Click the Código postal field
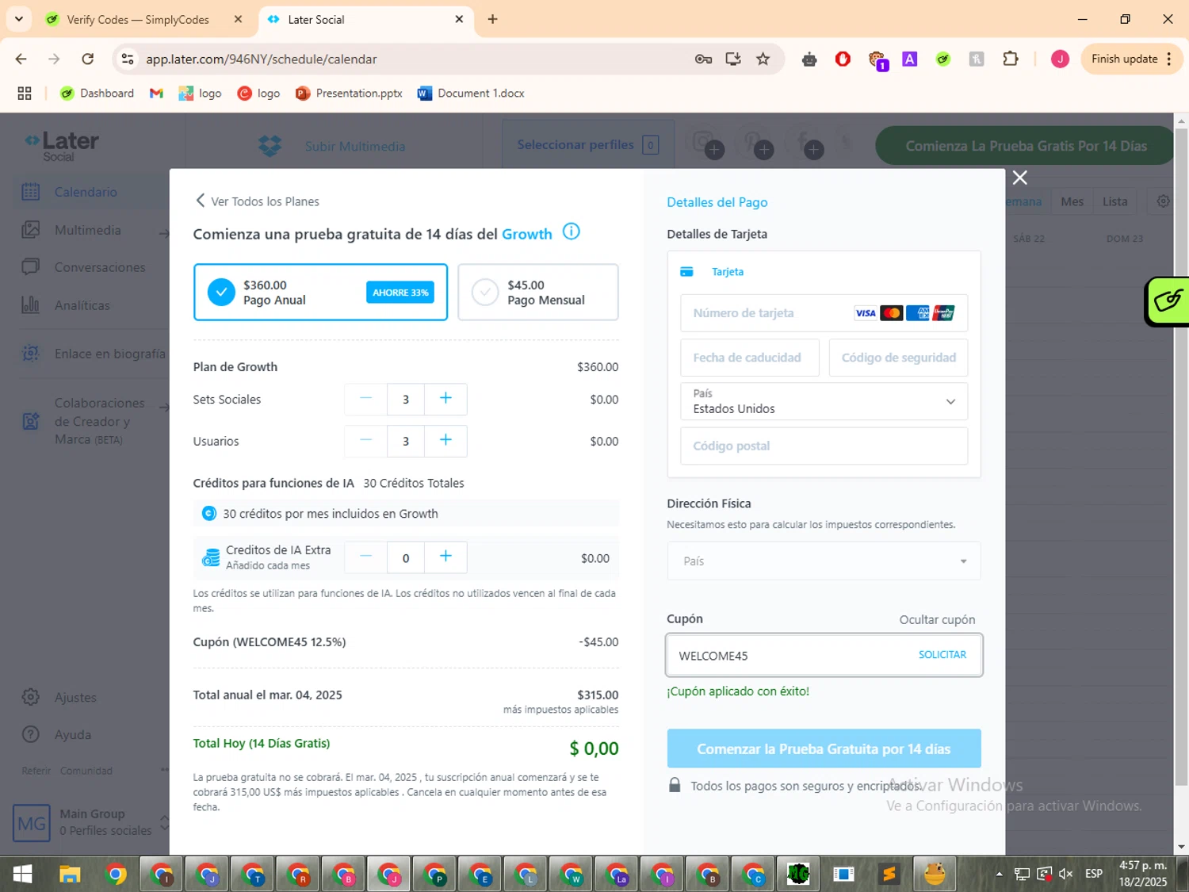The height and width of the screenshot is (892, 1189). (824, 446)
